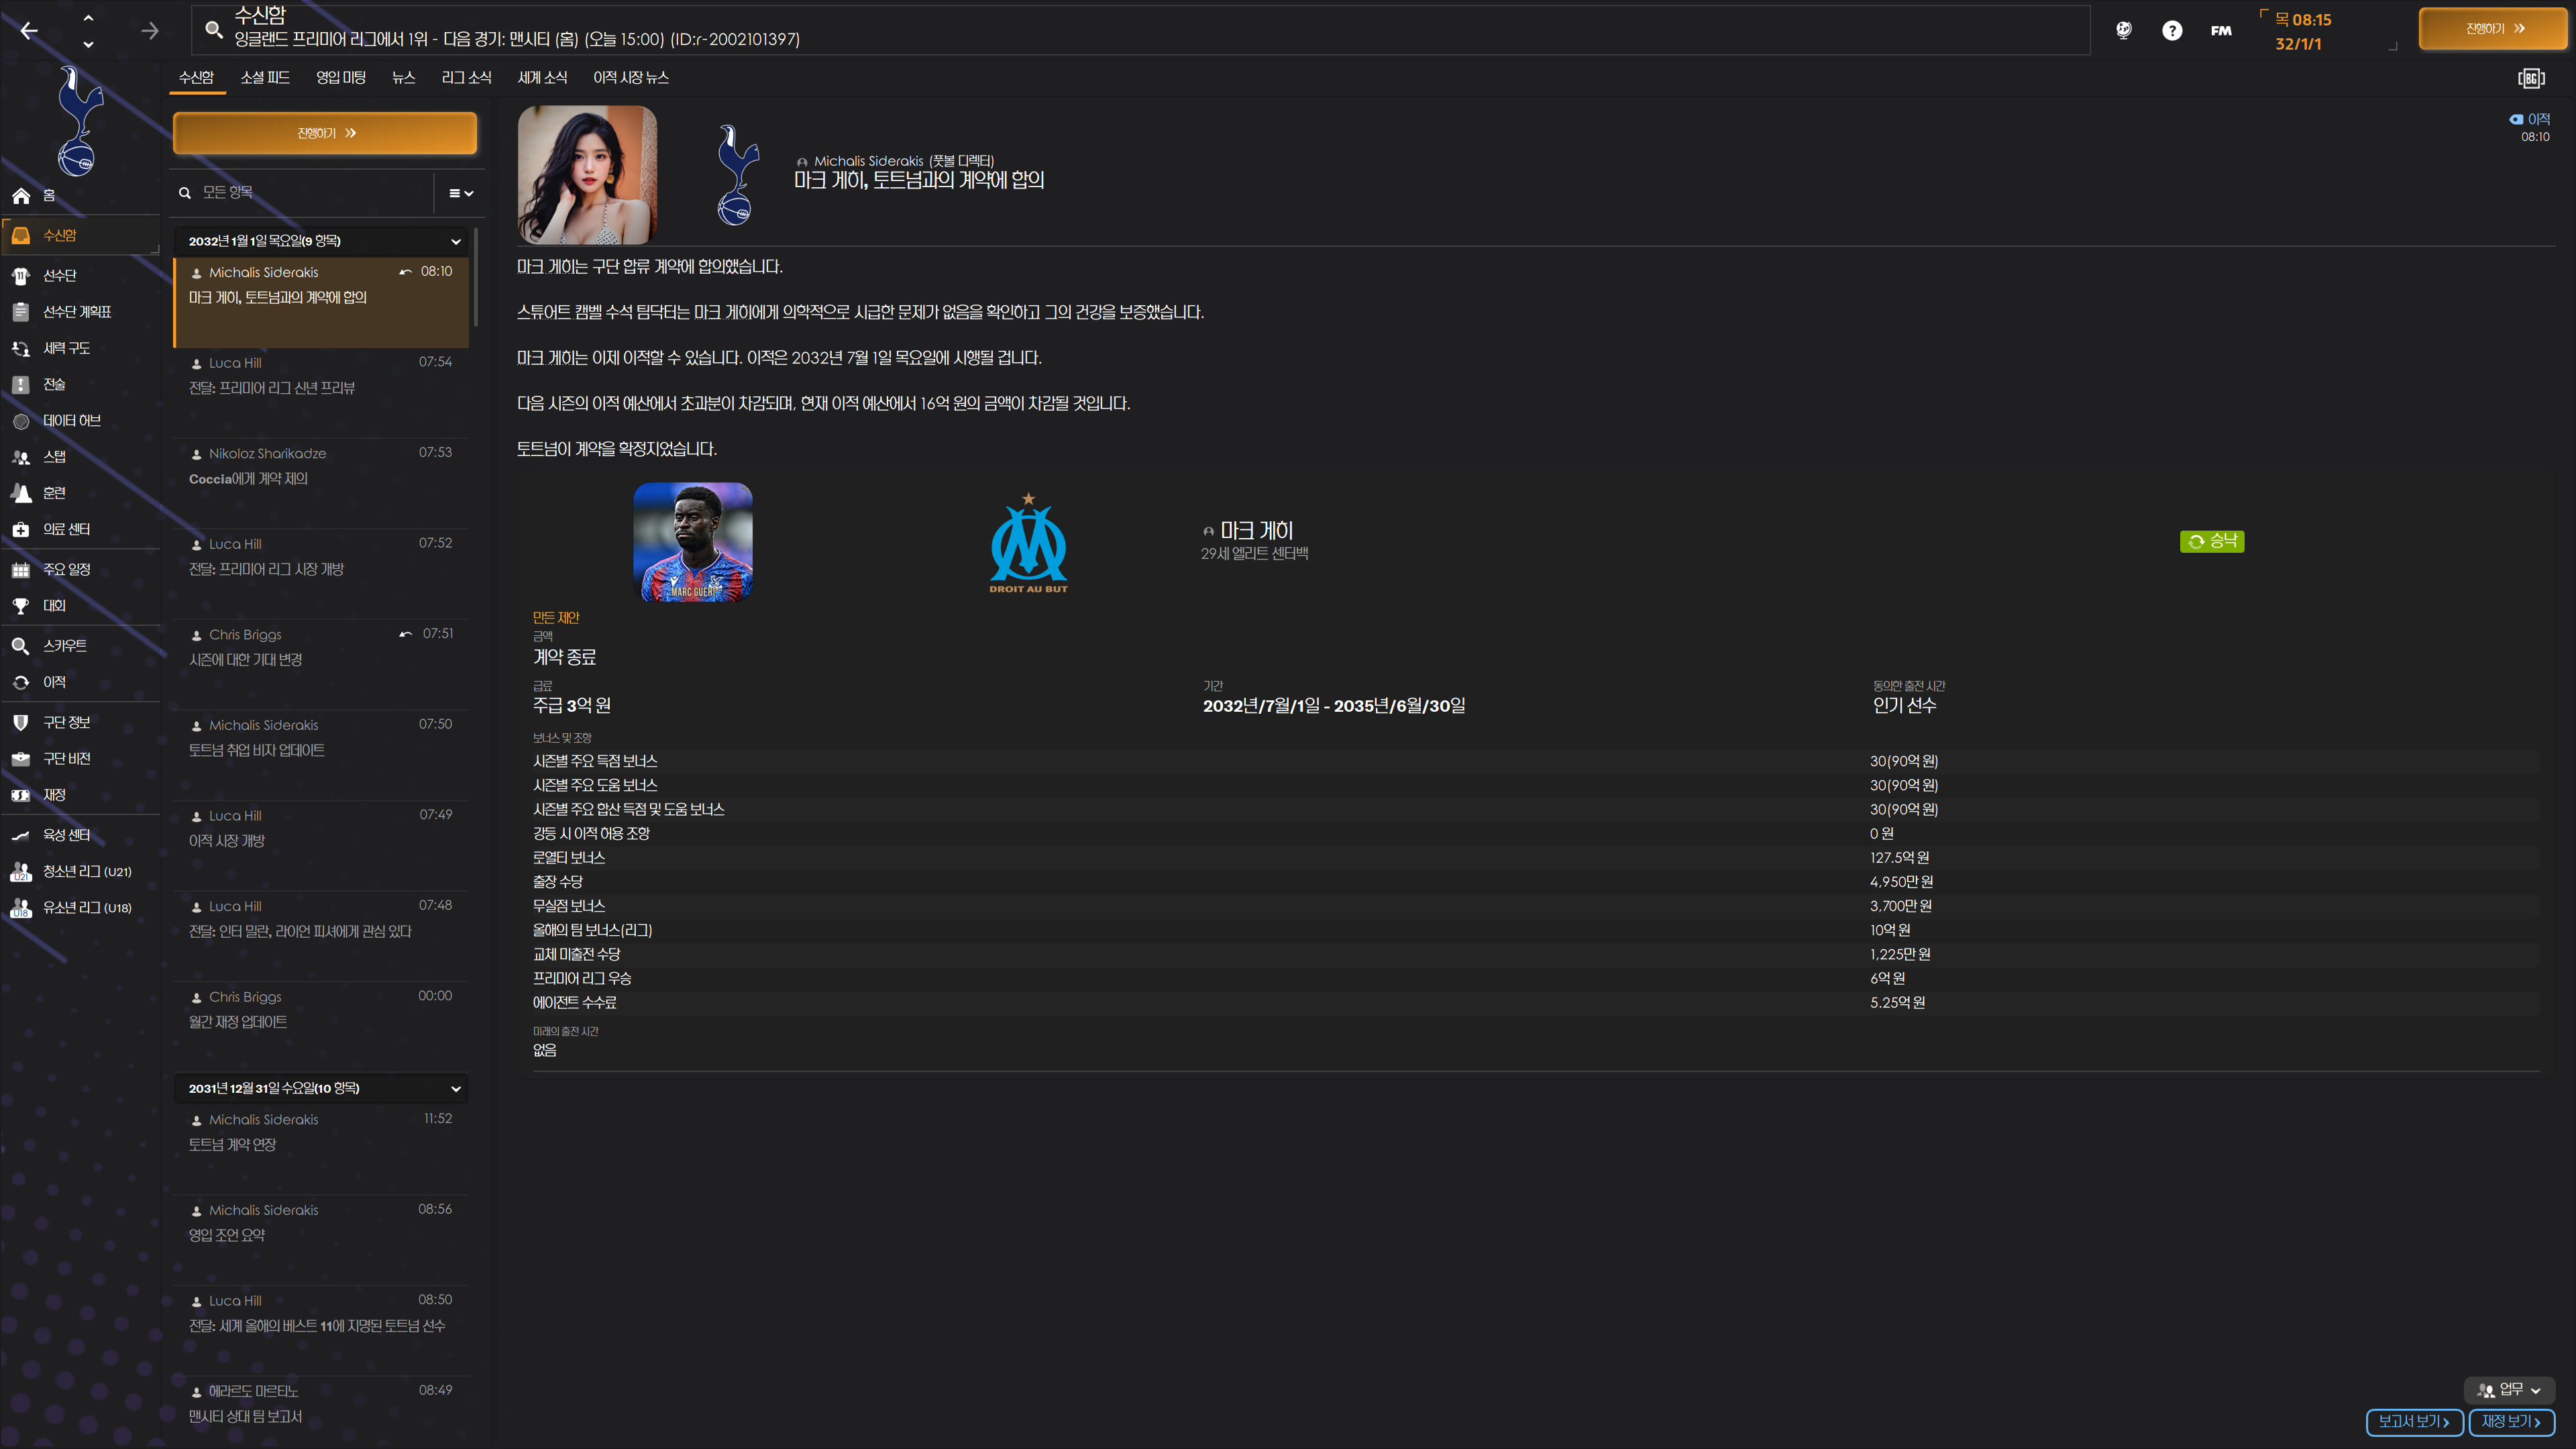Click the back arrow navigation icon
The image size is (2576, 1449).
coord(29,31)
